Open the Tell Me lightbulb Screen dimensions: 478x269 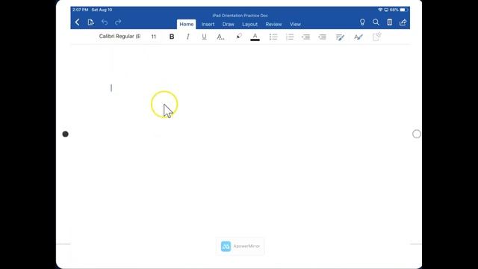pos(362,22)
